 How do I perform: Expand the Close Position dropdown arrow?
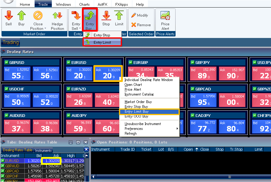(x=45, y=28)
